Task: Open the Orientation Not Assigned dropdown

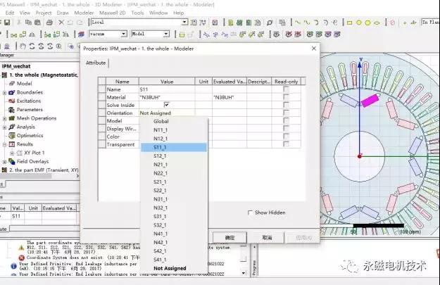Action: coord(167,113)
